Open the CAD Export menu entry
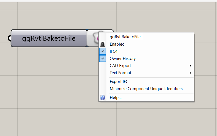This screenshot has height=136, width=217. pos(146,66)
